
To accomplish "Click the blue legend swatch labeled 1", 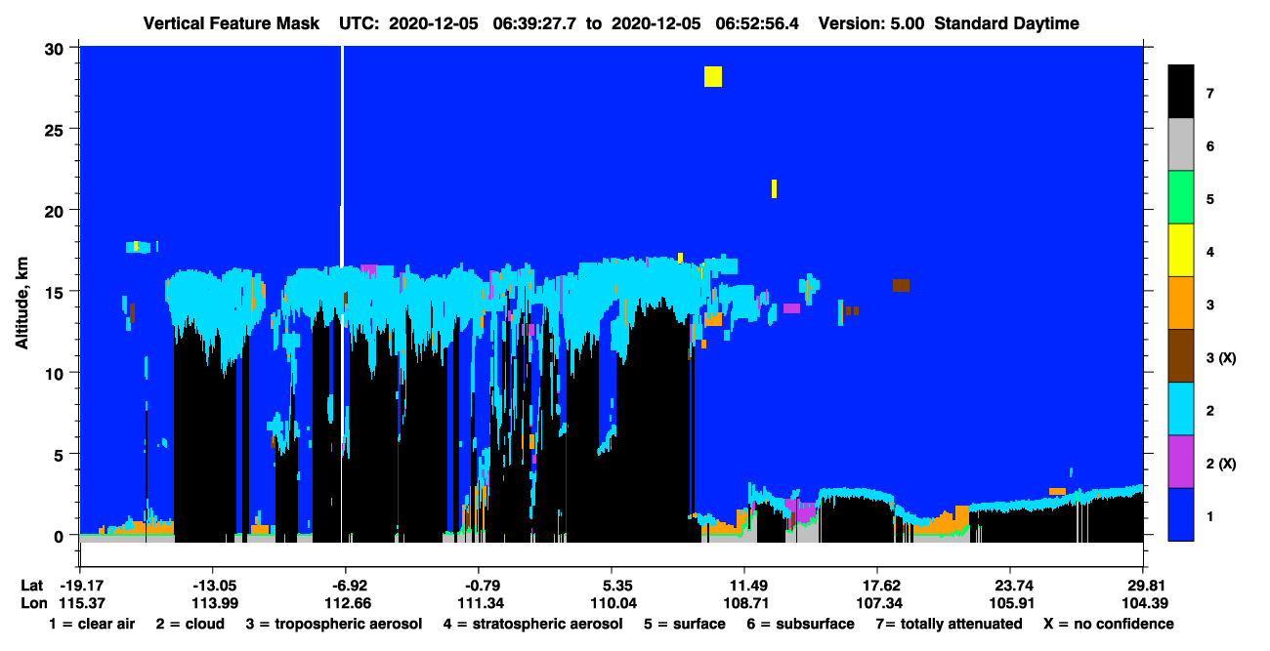I will tap(1181, 514).
